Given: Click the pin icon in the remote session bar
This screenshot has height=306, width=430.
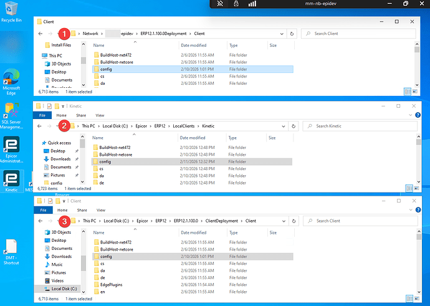Looking at the screenshot, I should (x=220, y=4).
